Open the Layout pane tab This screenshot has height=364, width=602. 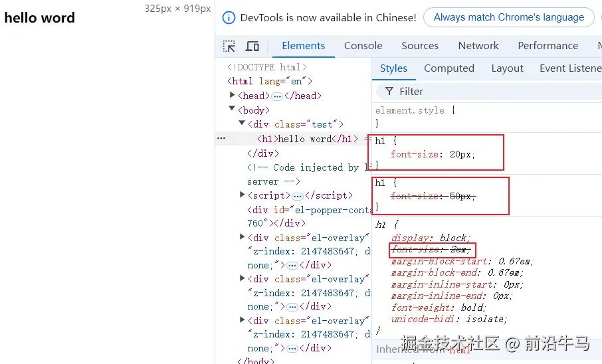(x=507, y=68)
